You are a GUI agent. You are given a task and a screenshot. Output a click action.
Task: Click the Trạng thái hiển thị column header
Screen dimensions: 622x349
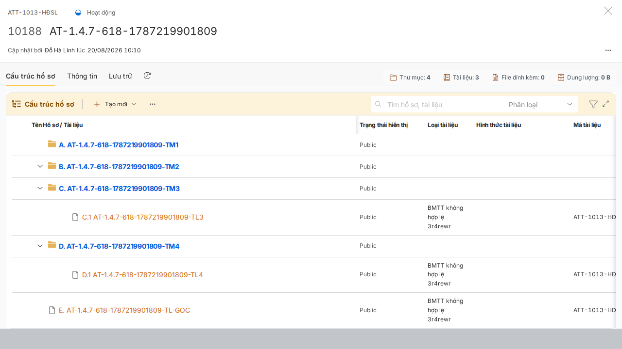[x=384, y=125]
